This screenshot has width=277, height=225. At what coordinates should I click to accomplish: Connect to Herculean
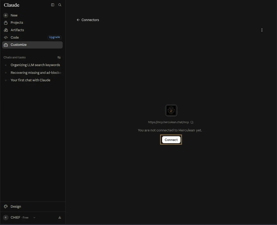pos(171,140)
